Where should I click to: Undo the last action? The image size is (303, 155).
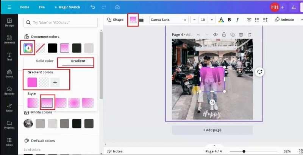pyautogui.click(x=93, y=7)
